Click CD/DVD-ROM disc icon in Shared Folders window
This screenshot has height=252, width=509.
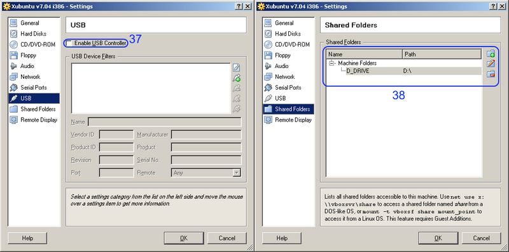268,45
